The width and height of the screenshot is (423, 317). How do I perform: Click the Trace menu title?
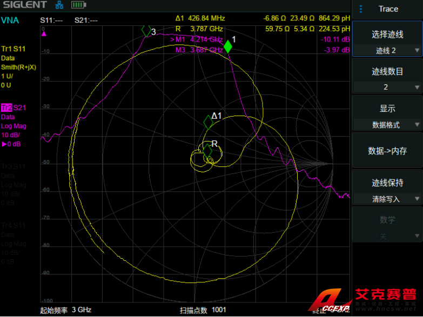(x=388, y=9)
